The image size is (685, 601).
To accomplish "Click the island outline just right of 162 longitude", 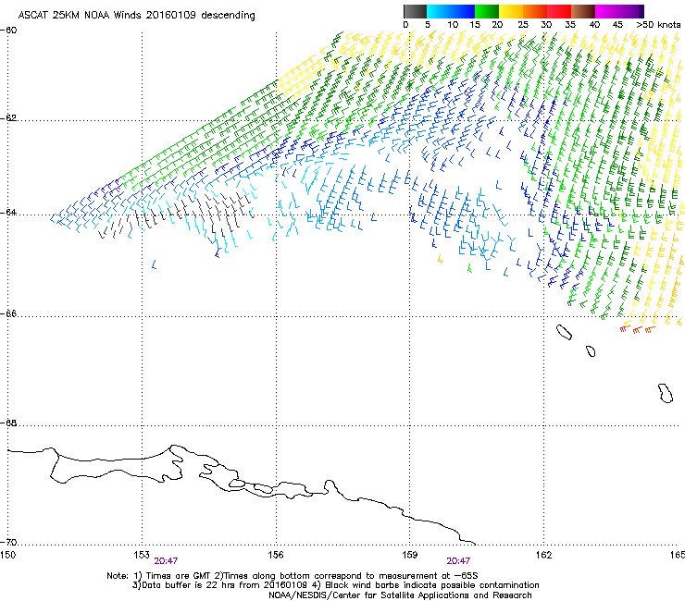I will coord(564,333).
